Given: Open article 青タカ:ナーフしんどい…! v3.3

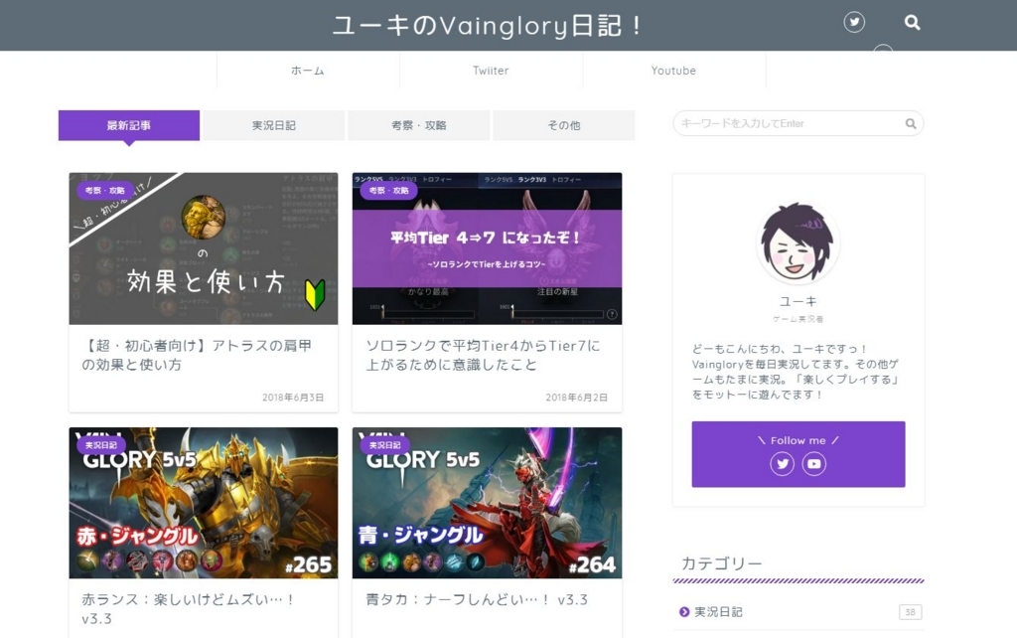Looking at the screenshot, I should (477, 599).
